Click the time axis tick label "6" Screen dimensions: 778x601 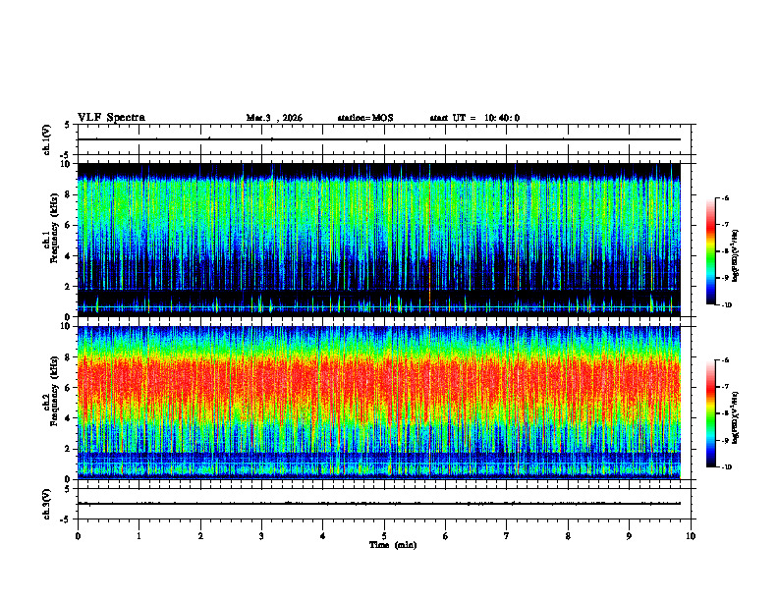(x=446, y=536)
